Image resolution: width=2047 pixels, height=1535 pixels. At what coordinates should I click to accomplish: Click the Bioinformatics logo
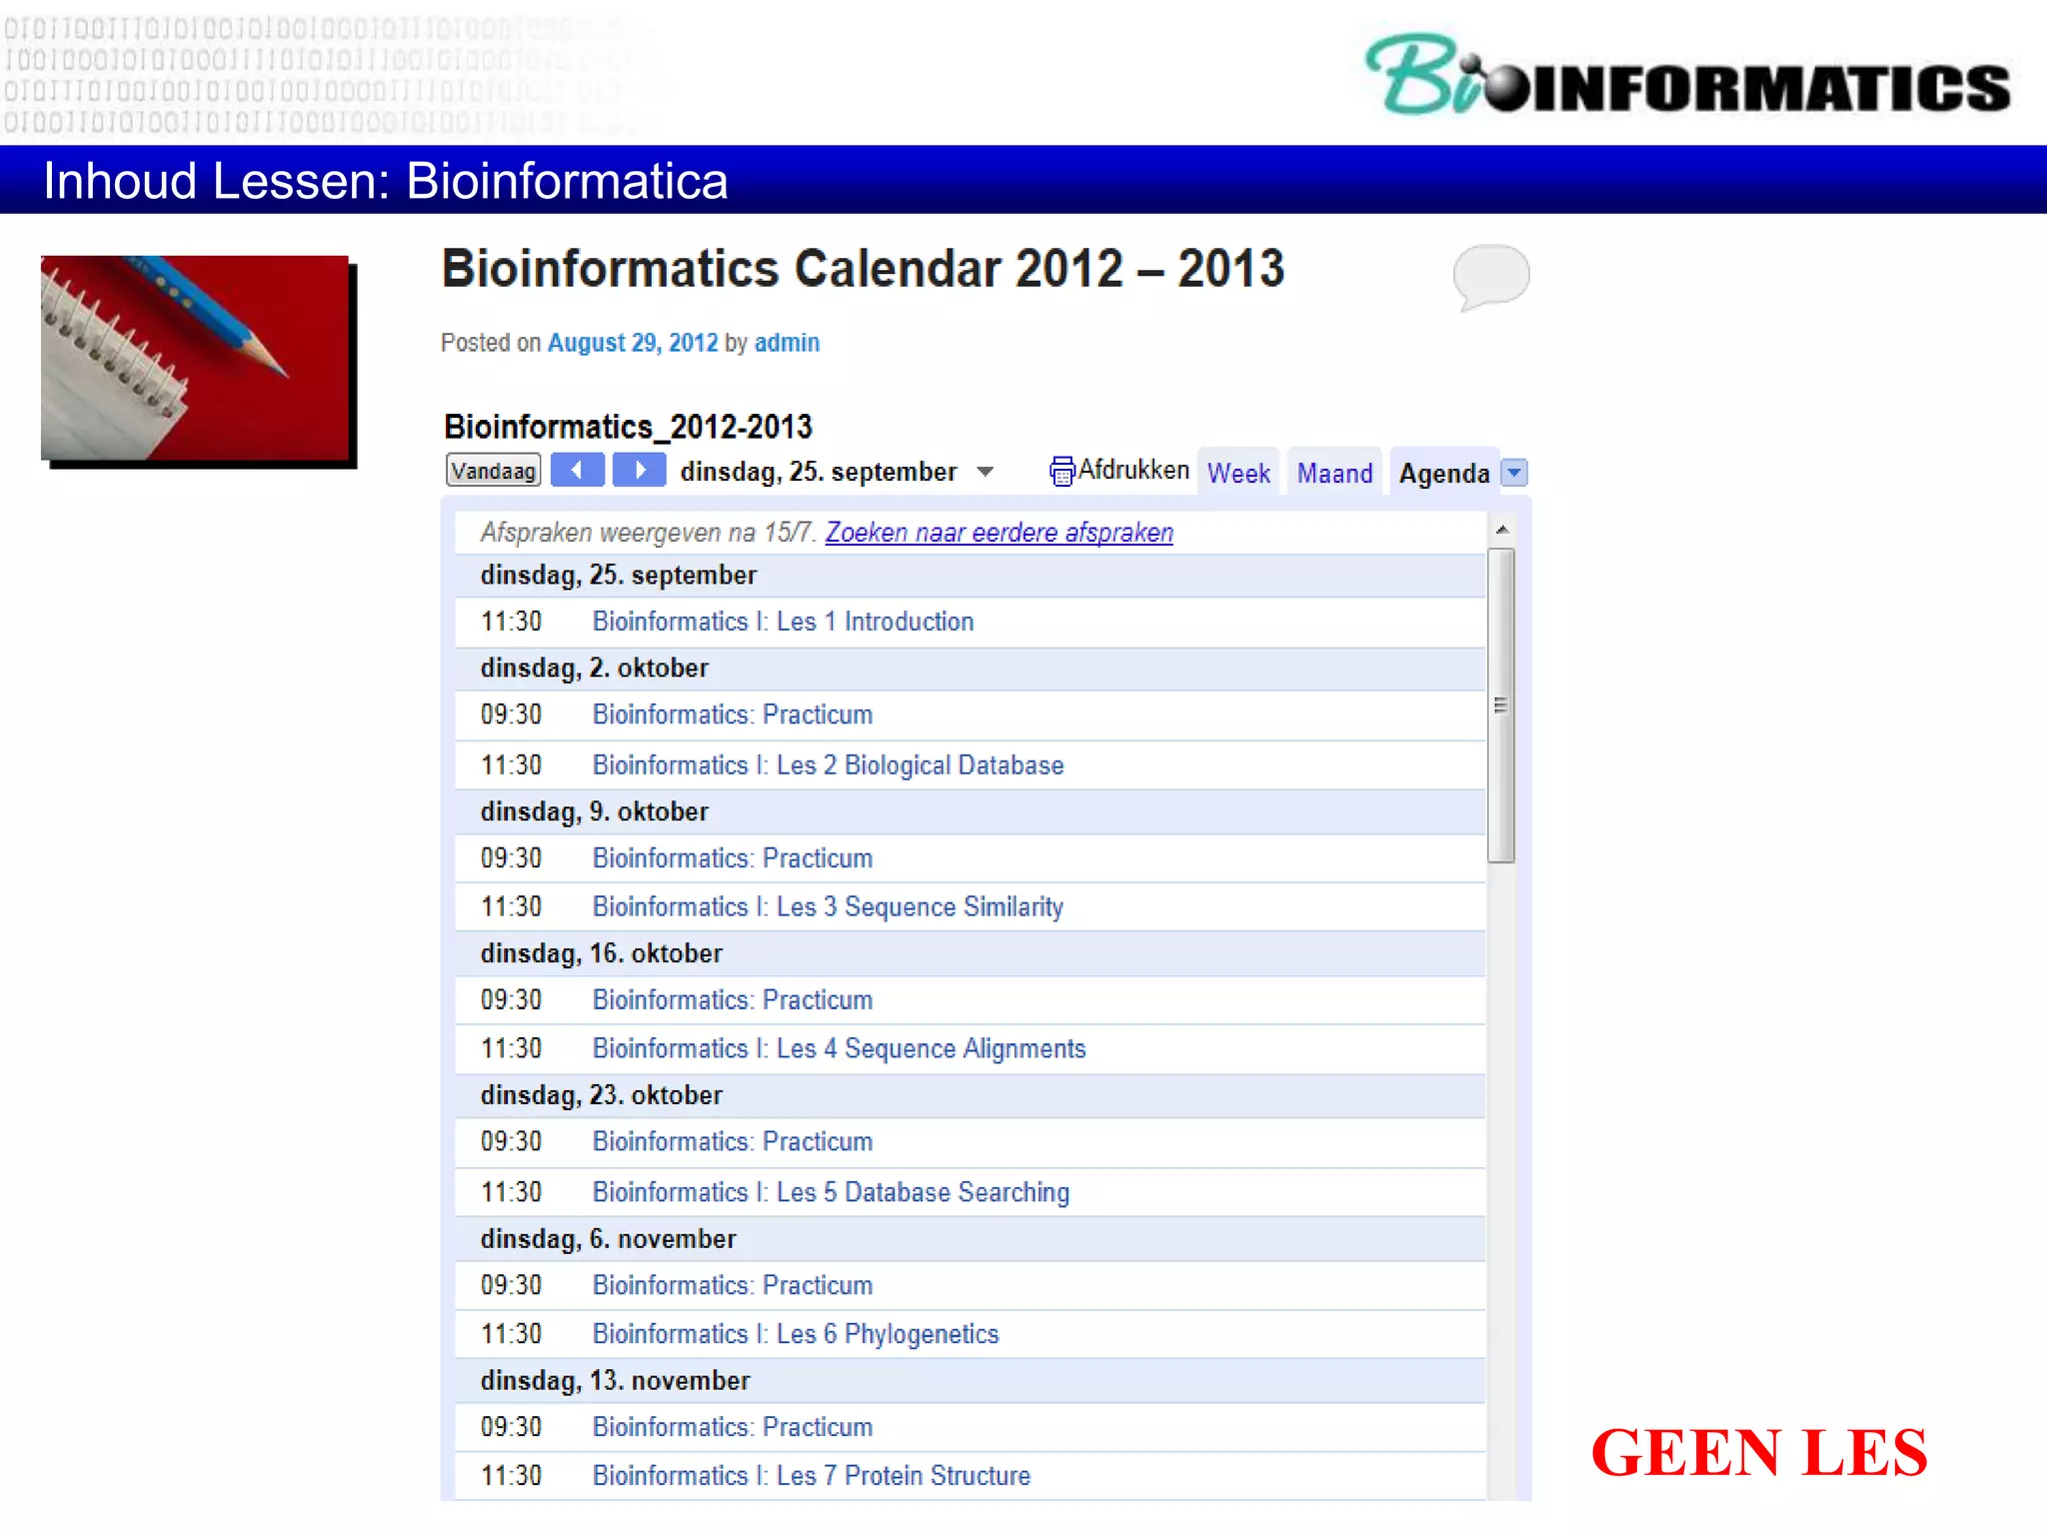coord(1687,75)
